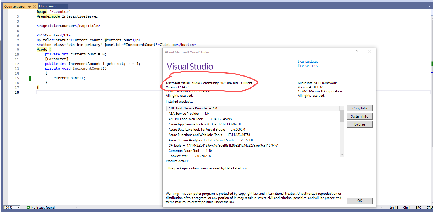
Task: Click the currentCount++ statement
Action: (x=69, y=78)
